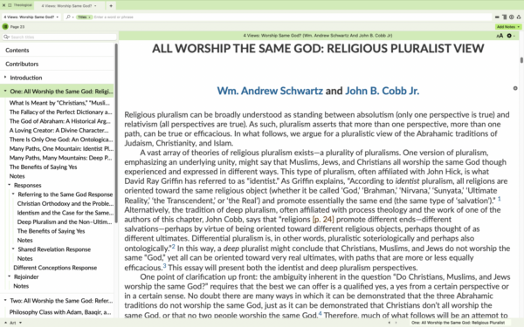Image resolution: width=524 pixels, height=327 pixels.
Task: Switch to the Theological tab
Action: click(22, 5)
